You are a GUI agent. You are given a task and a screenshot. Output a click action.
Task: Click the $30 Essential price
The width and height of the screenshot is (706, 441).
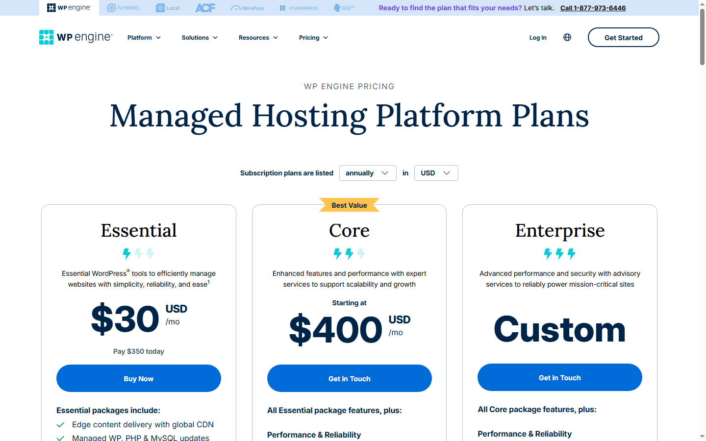[x=126, y=319]
